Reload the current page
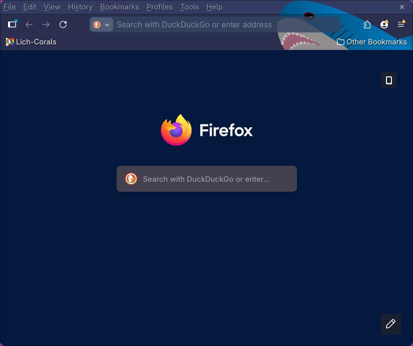The height and width of the screenshot is (346, 413). click(x=63, y=24)
